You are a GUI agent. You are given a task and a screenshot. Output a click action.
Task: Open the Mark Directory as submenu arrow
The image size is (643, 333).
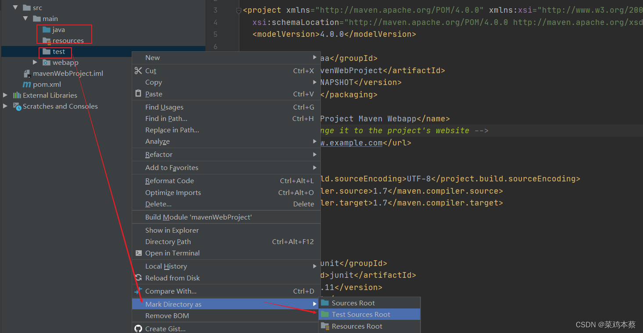tap(314, 303)
